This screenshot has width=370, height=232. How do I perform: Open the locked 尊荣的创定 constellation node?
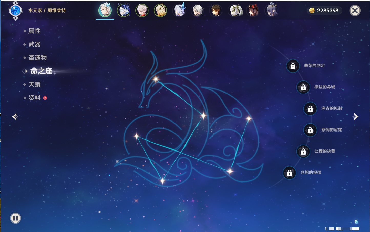pyautogui.click(x=293, y=66)
